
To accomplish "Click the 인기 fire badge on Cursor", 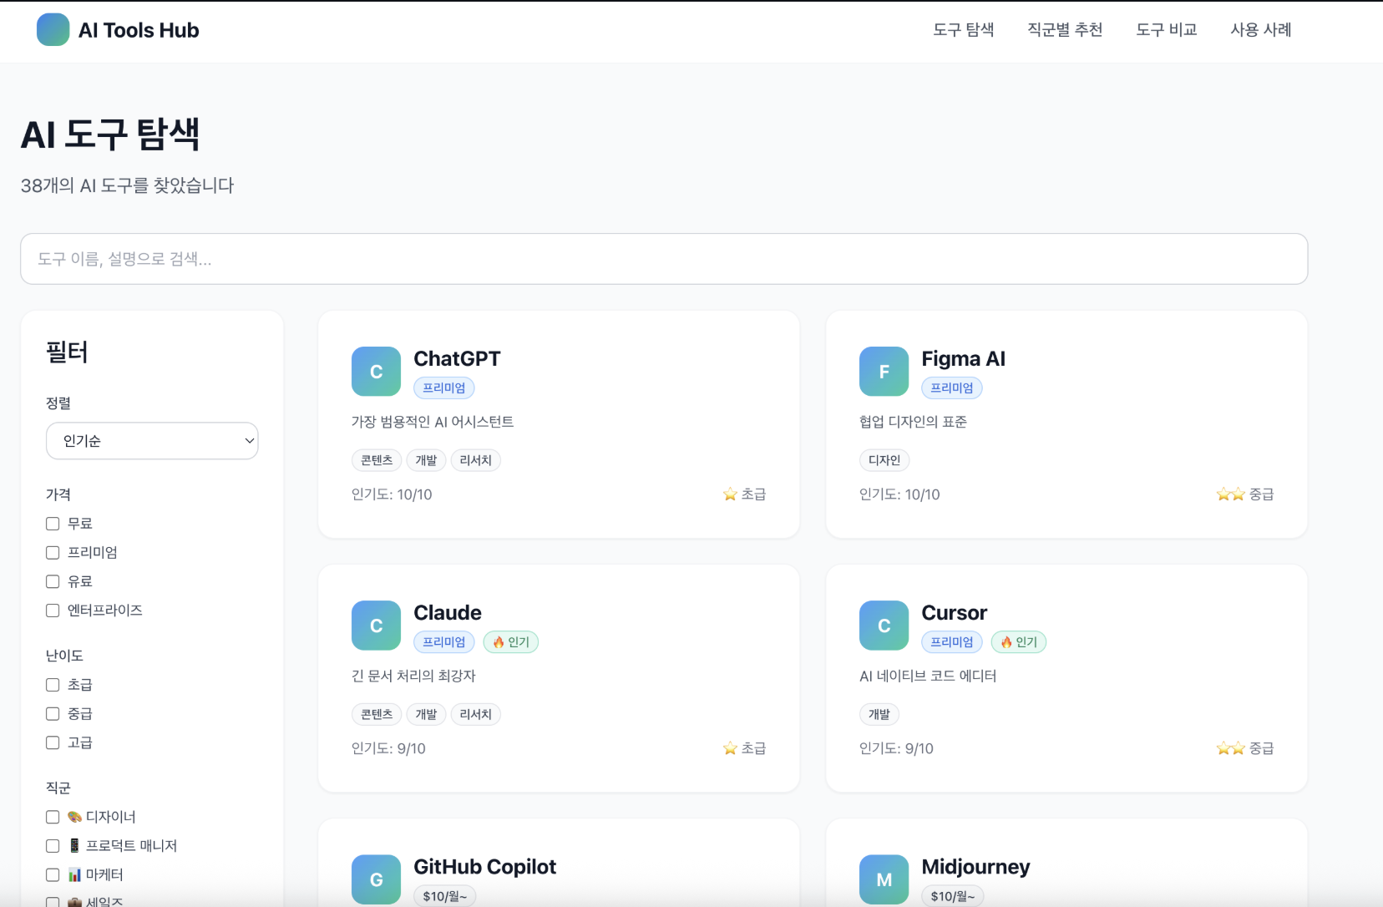I will pos(1019,641).
